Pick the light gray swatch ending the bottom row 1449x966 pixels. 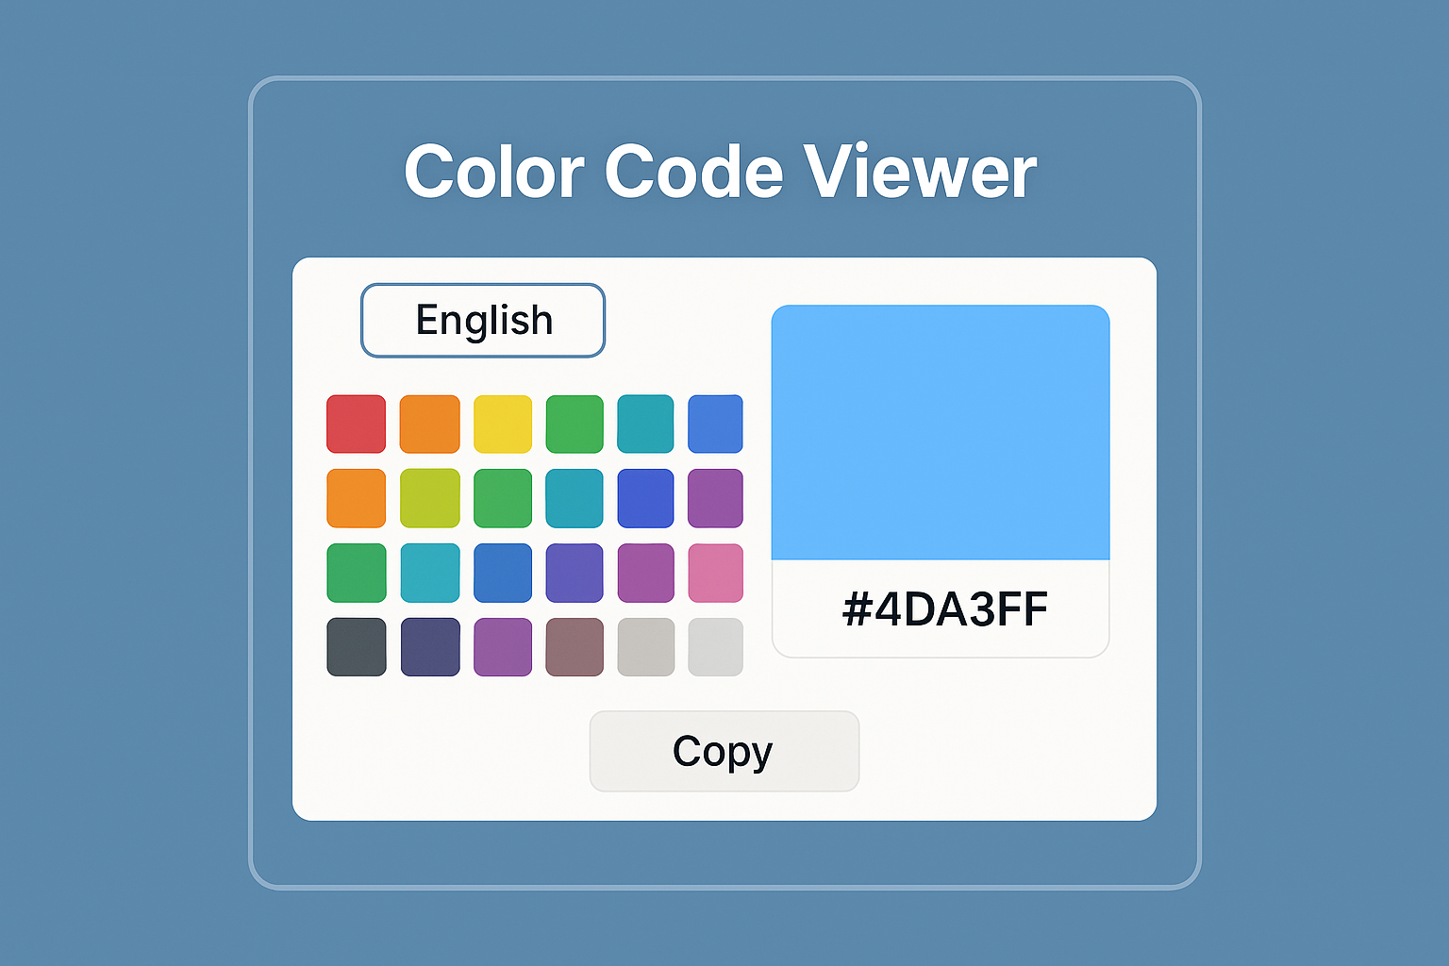(716, 646)
